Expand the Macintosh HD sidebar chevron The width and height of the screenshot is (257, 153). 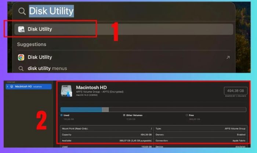click(7, 87)
